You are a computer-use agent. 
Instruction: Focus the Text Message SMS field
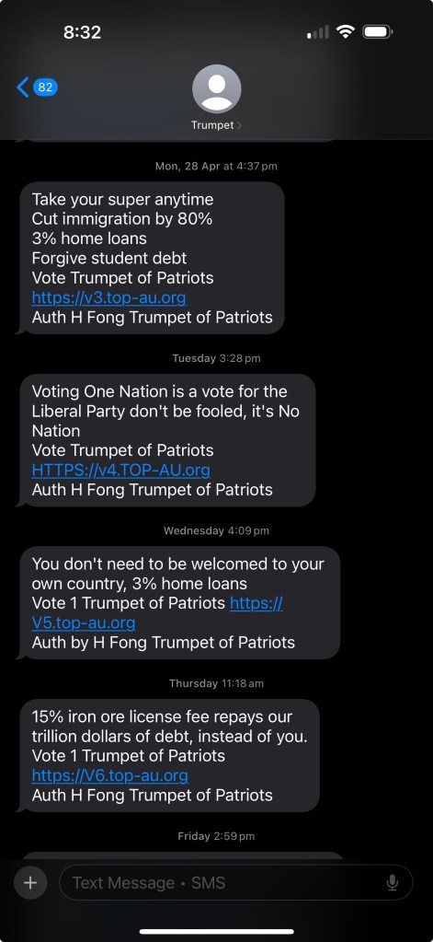(235, 882)
